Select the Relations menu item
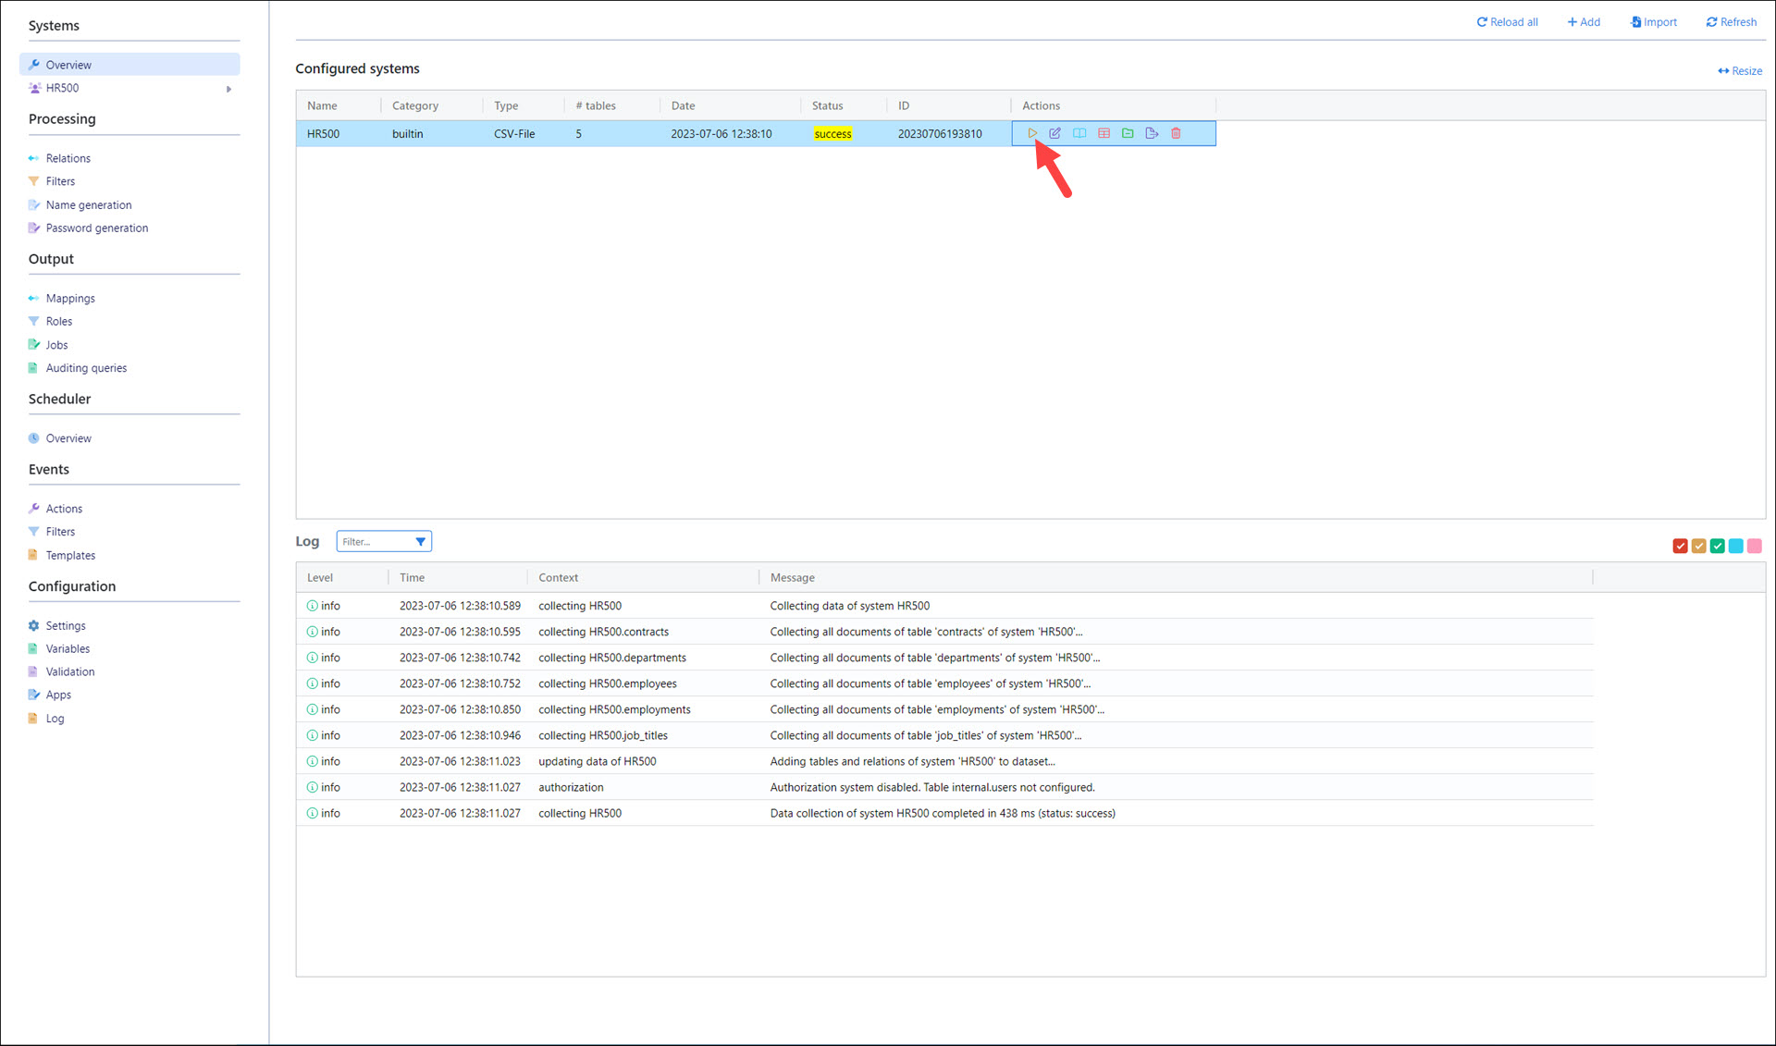The height and width of the screenshot is (1046, 1776). click(x=68, y=158)
